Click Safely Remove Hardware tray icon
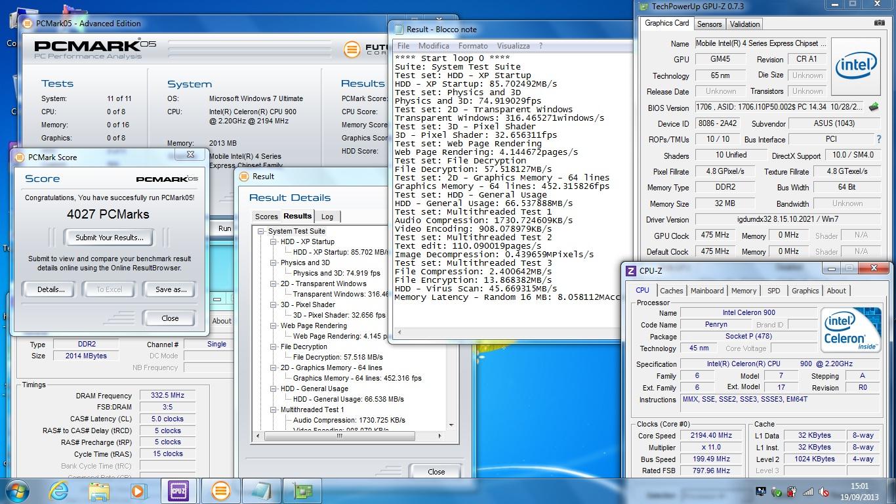This screenshot has width=896, height=504. pos(777,491)
